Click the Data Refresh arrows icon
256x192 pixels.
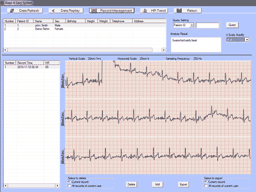pos(12,11)
